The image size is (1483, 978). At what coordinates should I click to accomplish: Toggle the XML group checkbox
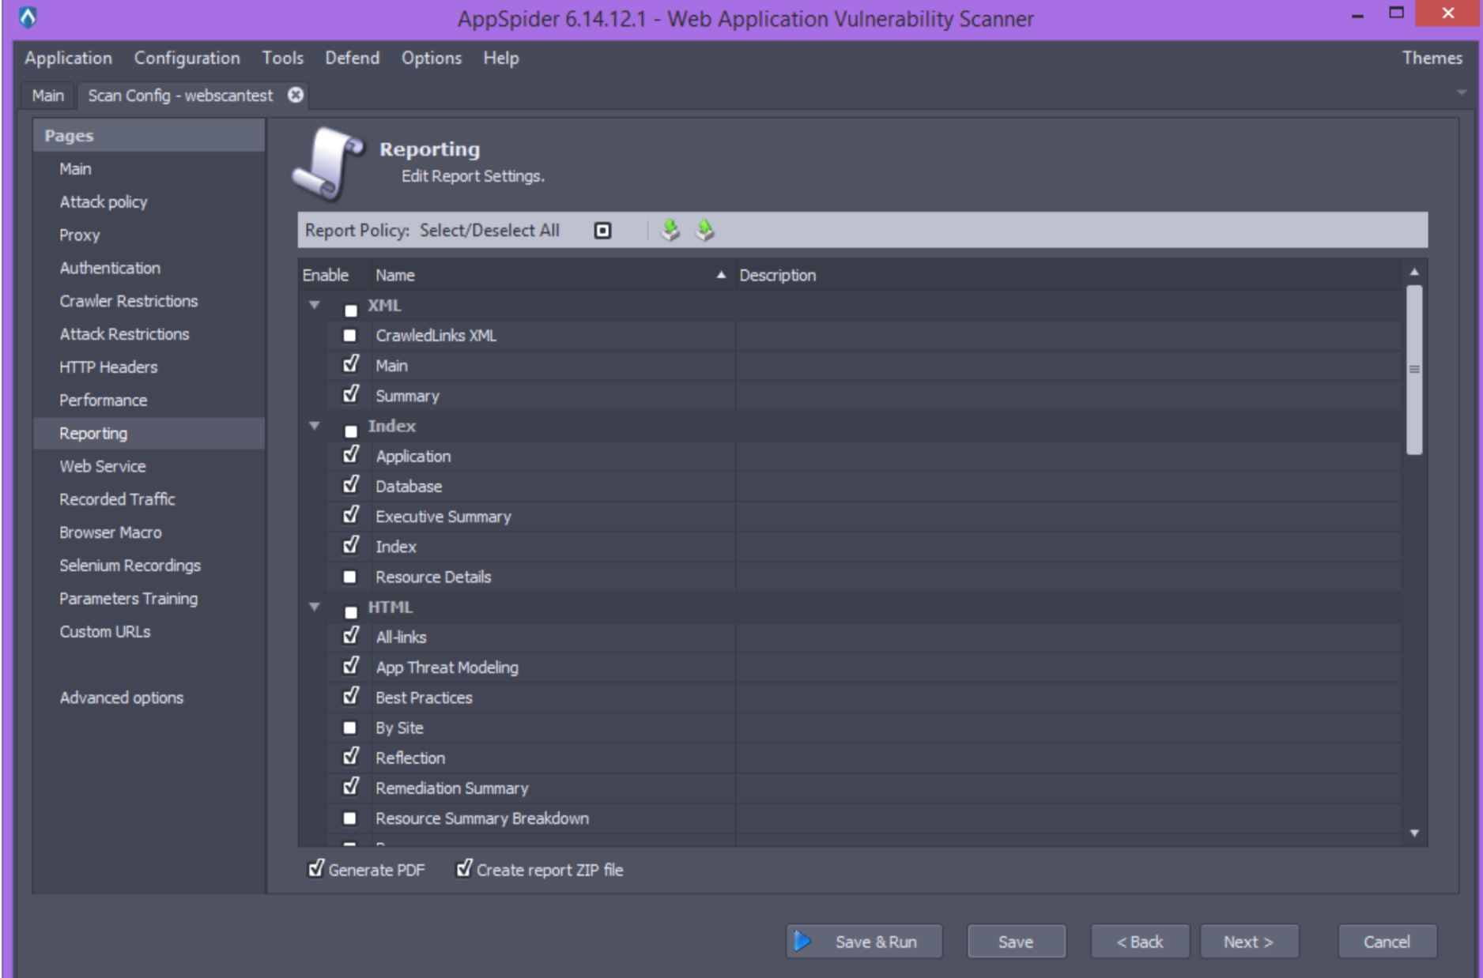(351, 310)
